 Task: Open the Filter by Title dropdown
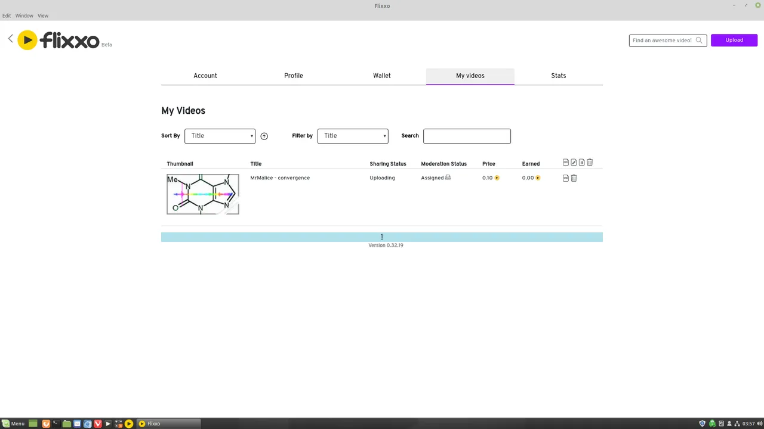(353, 136)
